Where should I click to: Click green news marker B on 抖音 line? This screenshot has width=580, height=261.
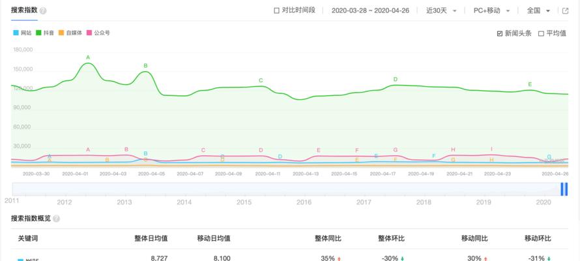click(146, 66)
